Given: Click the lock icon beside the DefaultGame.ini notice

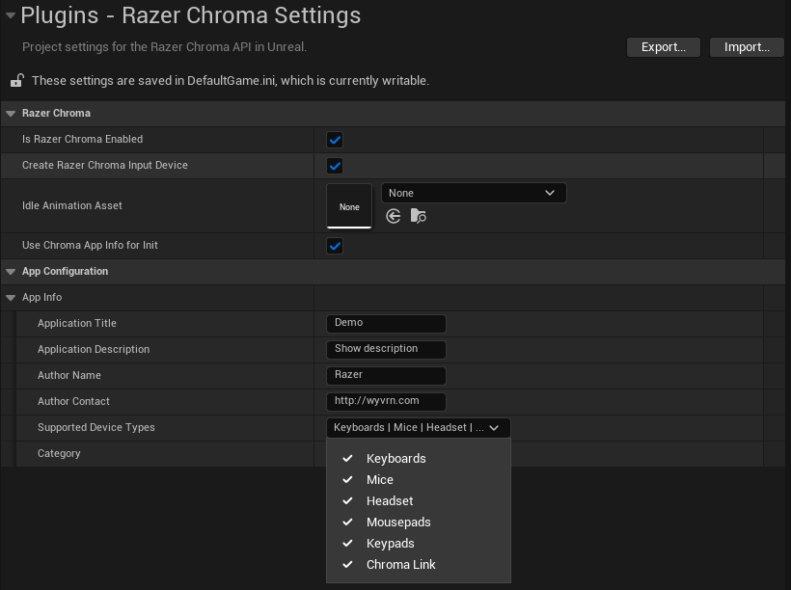Looking at the screenshot, I should [16, 81].
